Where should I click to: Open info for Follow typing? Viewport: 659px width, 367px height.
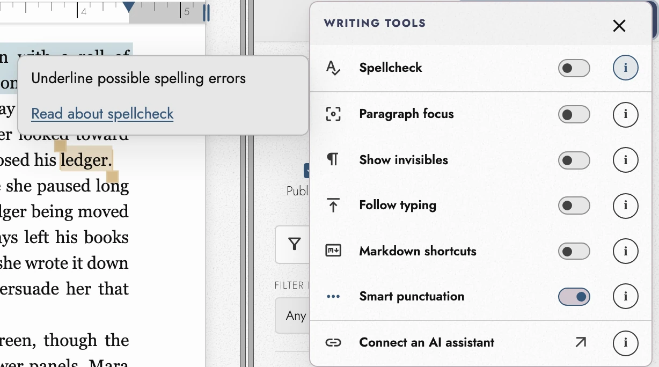[626, 205]
